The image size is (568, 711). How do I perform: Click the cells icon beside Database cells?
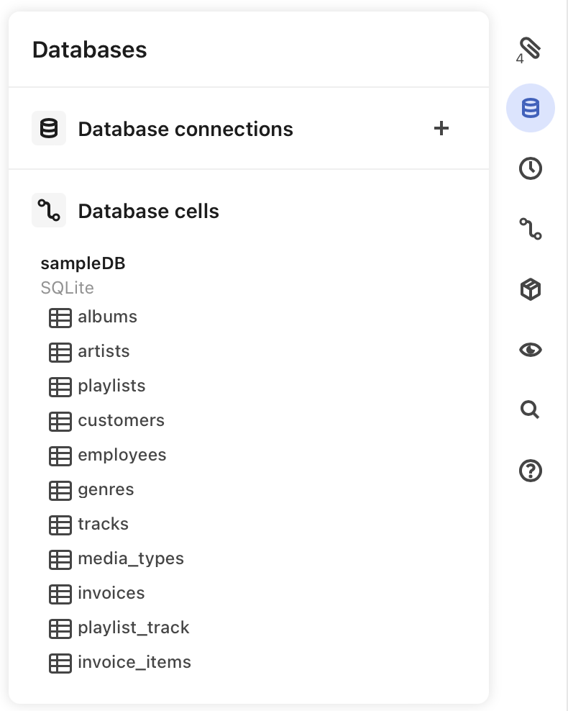click(48, 210)
